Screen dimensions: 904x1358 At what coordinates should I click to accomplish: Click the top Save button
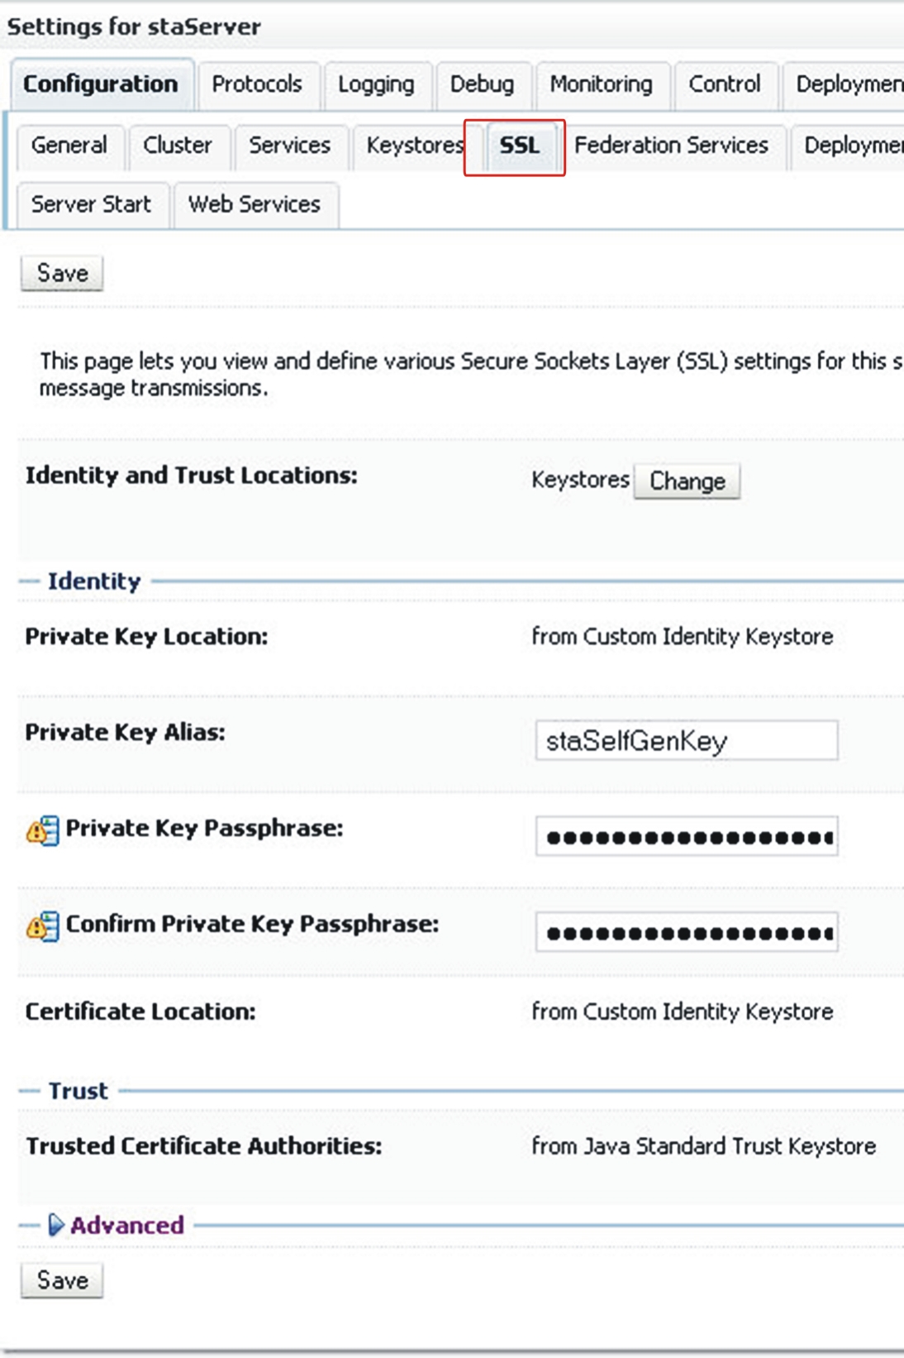[x=62, y=274]
